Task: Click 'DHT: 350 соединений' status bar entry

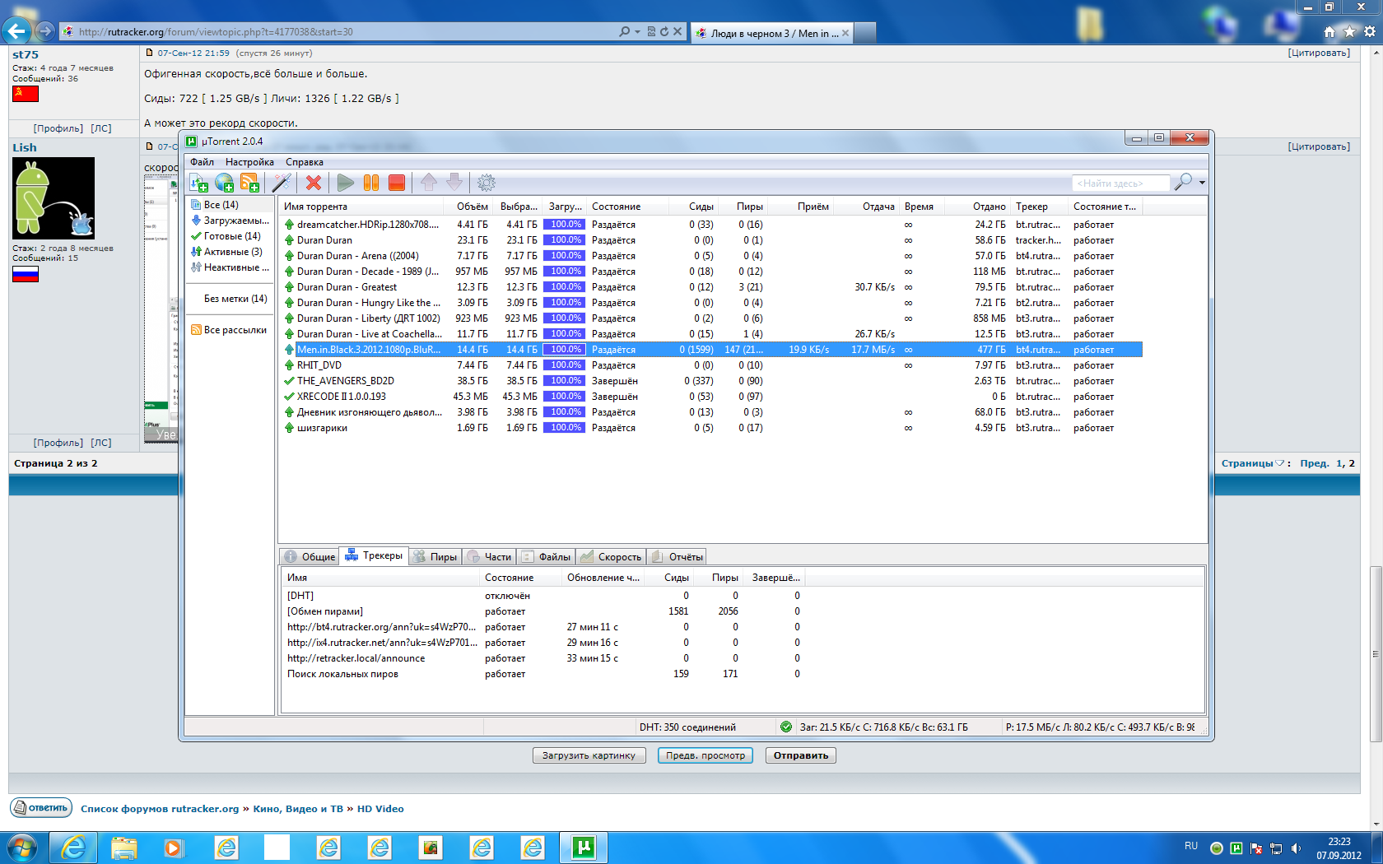Action: tap(687, 727)
